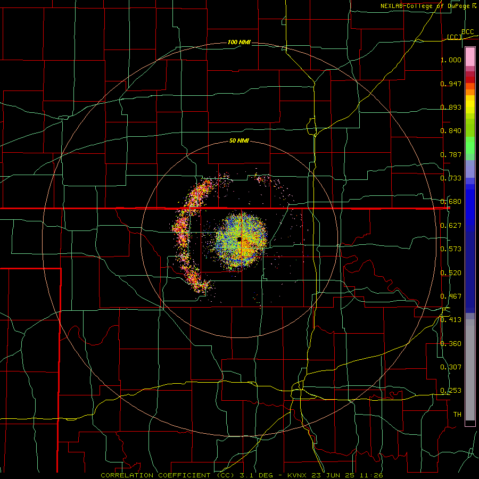Click the 0.307 colorbar scale value

tap(451, 367)
